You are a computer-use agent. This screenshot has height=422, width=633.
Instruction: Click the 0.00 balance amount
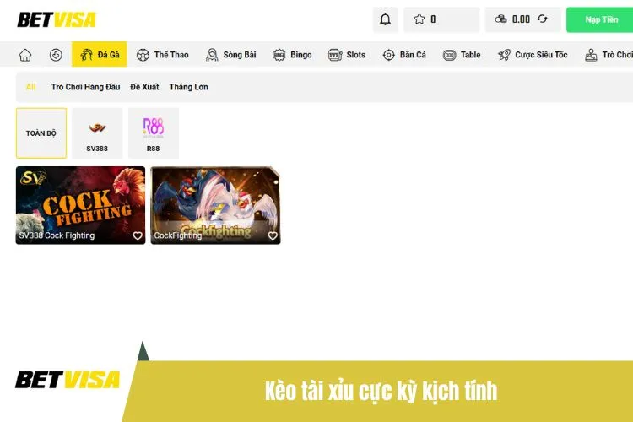point(522,19)
